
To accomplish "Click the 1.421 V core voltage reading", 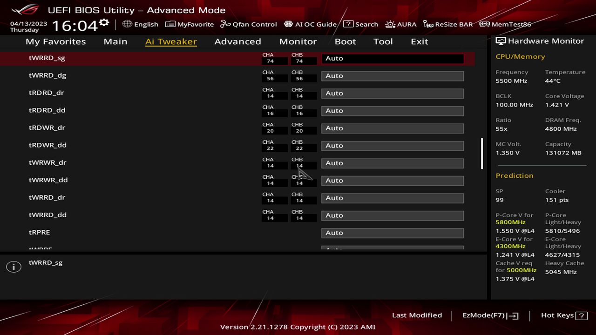I will pyautogui.click(x=557, y=105).
